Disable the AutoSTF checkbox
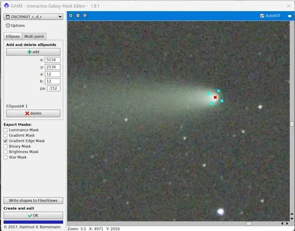 tap(262, 16)
